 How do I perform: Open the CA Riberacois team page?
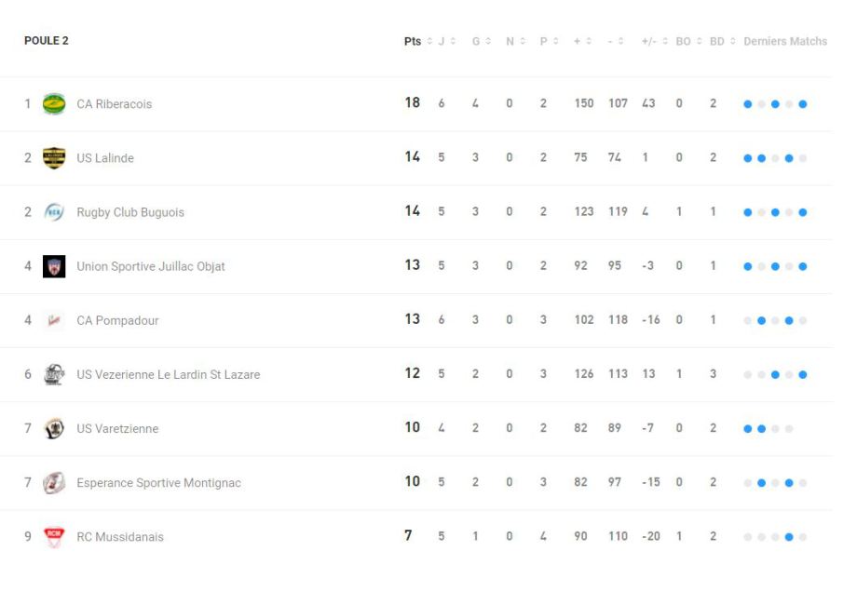[x=114, y=104]
